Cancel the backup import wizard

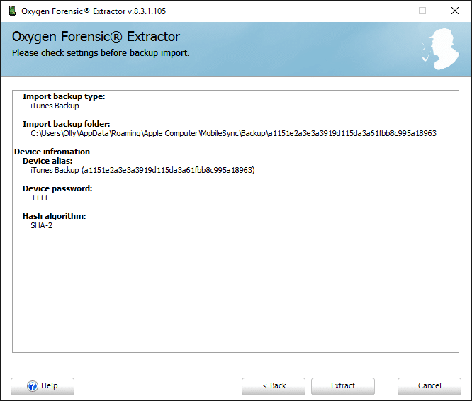[429, 386]
